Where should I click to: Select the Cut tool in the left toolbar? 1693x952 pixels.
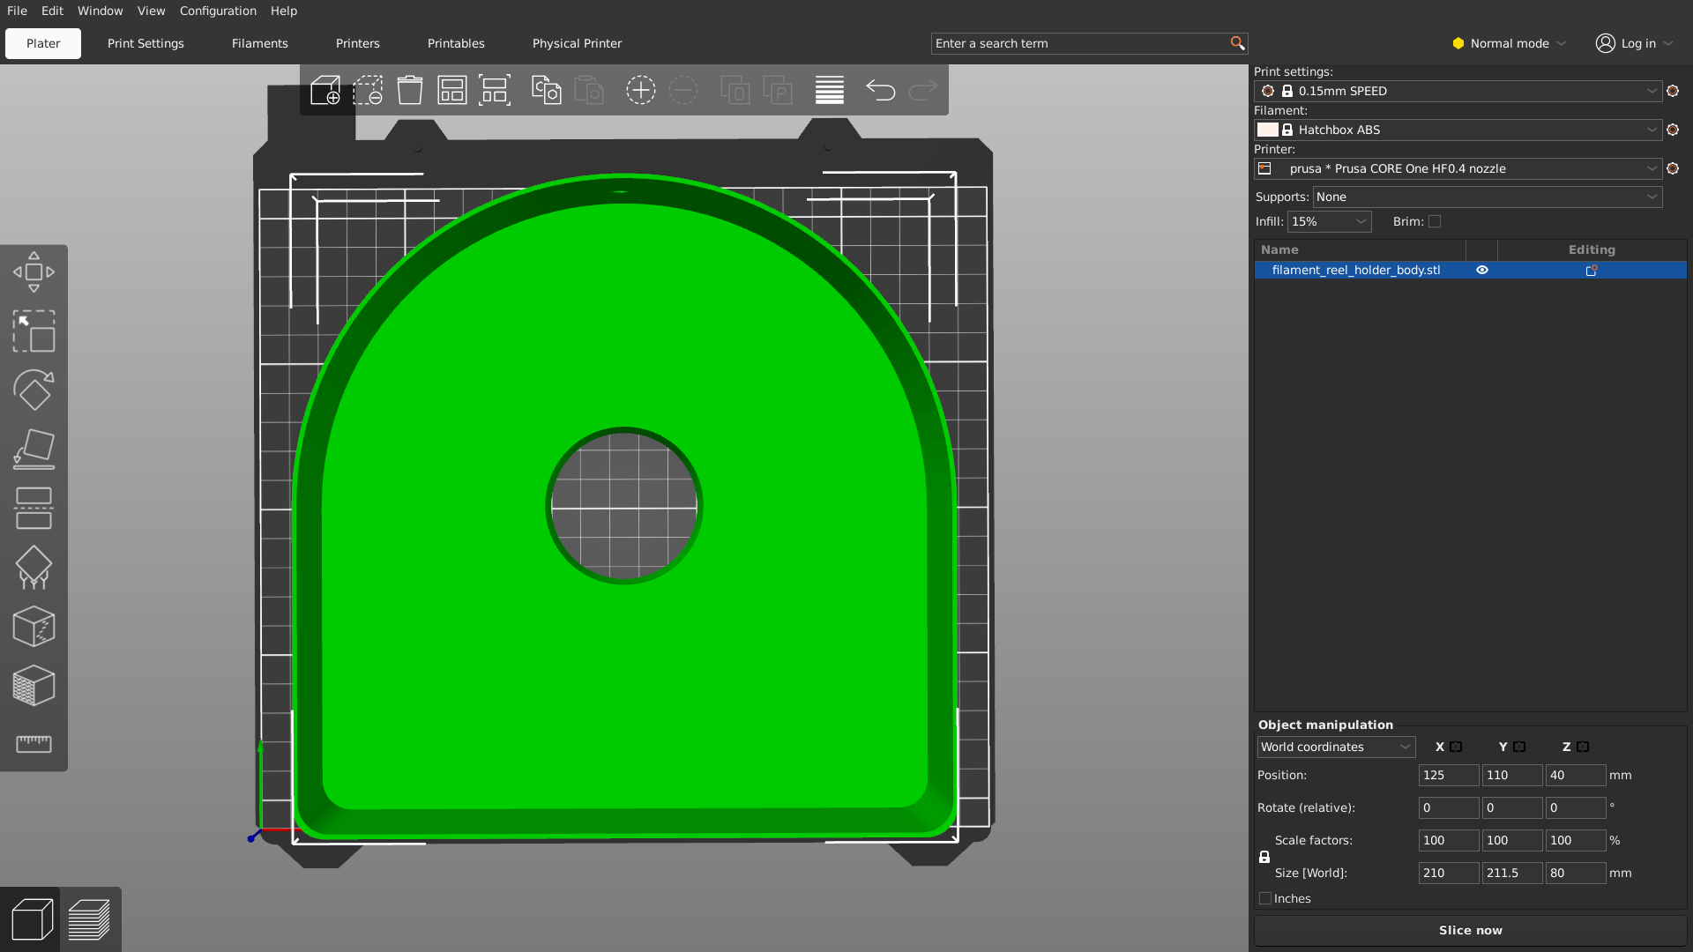[34, 508]
